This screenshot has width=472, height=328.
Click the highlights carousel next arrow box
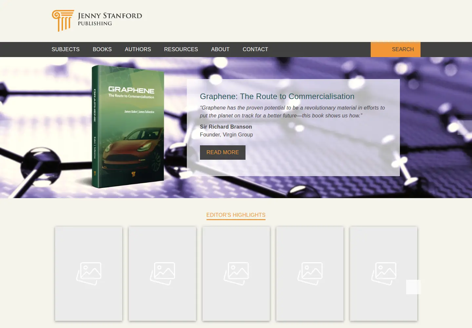click(413, 287)
